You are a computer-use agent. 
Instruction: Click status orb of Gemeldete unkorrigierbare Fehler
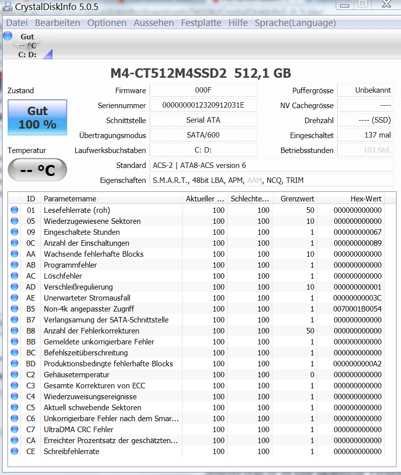pyautogui.click(x=14, y=341)
